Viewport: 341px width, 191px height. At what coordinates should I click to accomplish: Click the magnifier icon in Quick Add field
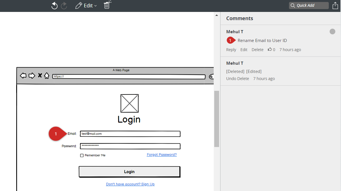(293, 5)
